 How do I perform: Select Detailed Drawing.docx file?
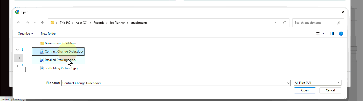(60, 60)
